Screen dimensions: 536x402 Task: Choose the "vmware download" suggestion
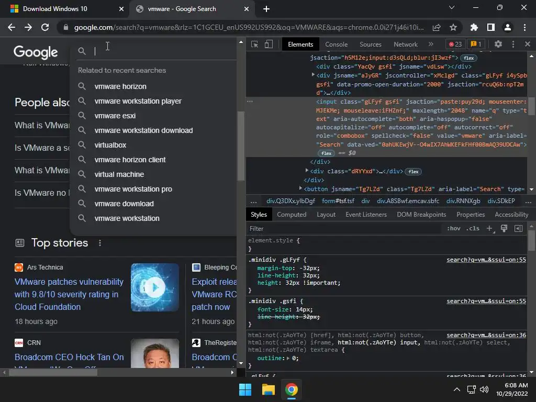[153, 204]
